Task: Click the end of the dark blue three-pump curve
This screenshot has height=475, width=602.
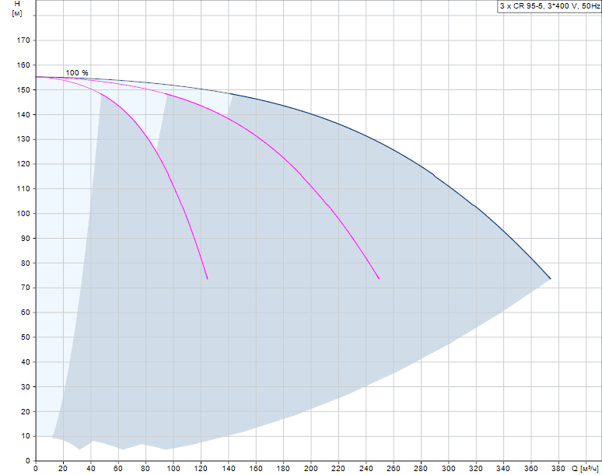Action: [x=550, y=278]
